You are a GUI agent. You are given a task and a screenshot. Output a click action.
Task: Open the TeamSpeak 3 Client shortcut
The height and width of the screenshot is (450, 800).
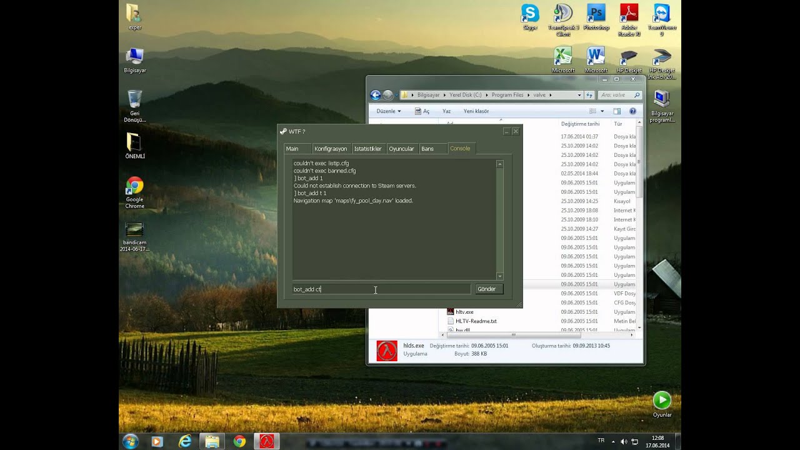point(563,20)
